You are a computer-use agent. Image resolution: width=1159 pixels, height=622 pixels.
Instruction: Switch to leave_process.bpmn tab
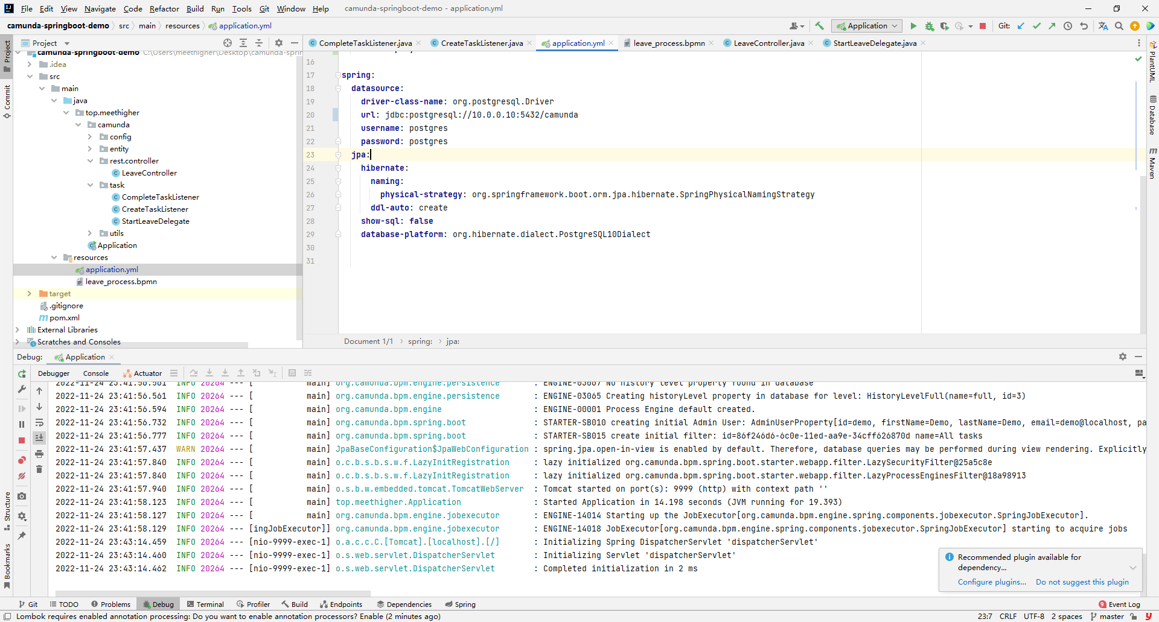pyautogui.click(x=669, y=43)
